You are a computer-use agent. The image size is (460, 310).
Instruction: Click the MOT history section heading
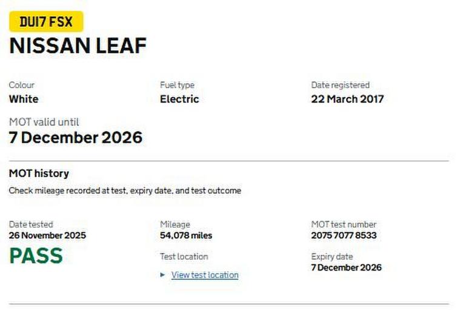39,174
